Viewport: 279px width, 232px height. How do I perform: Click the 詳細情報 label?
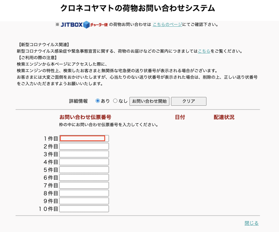[78, 101]
